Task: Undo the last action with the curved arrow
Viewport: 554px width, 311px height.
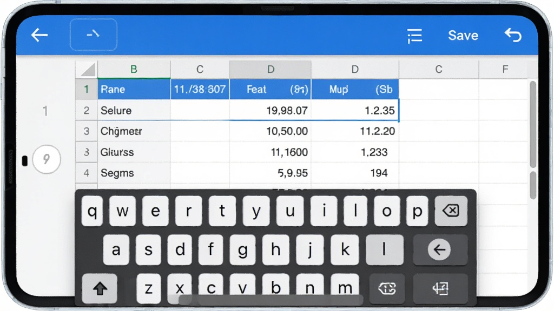Action: pyautogui.click(x=513, y=35)
